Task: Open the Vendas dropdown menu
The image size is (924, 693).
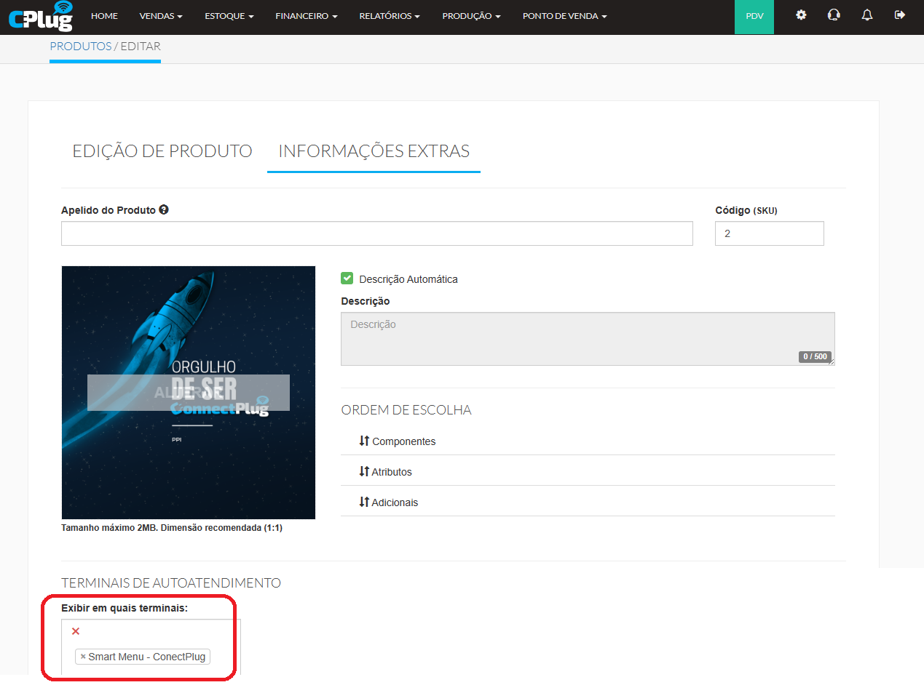Action: [161, 16]
